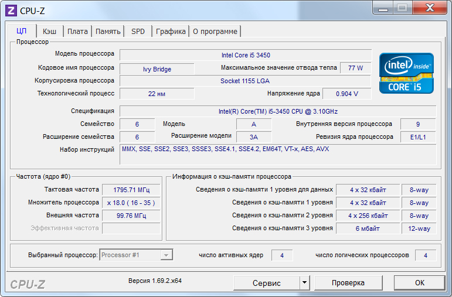The height and width of the screenshot is (297, 452).
Task: Click the Внутренняя версия процессора value 9
Action: click(418, 124)
